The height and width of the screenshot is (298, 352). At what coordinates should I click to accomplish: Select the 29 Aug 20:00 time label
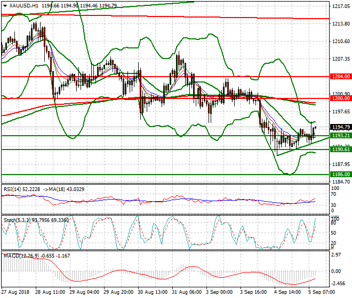118,292
